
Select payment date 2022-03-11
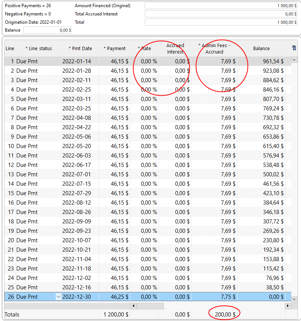tap(77, 99)
